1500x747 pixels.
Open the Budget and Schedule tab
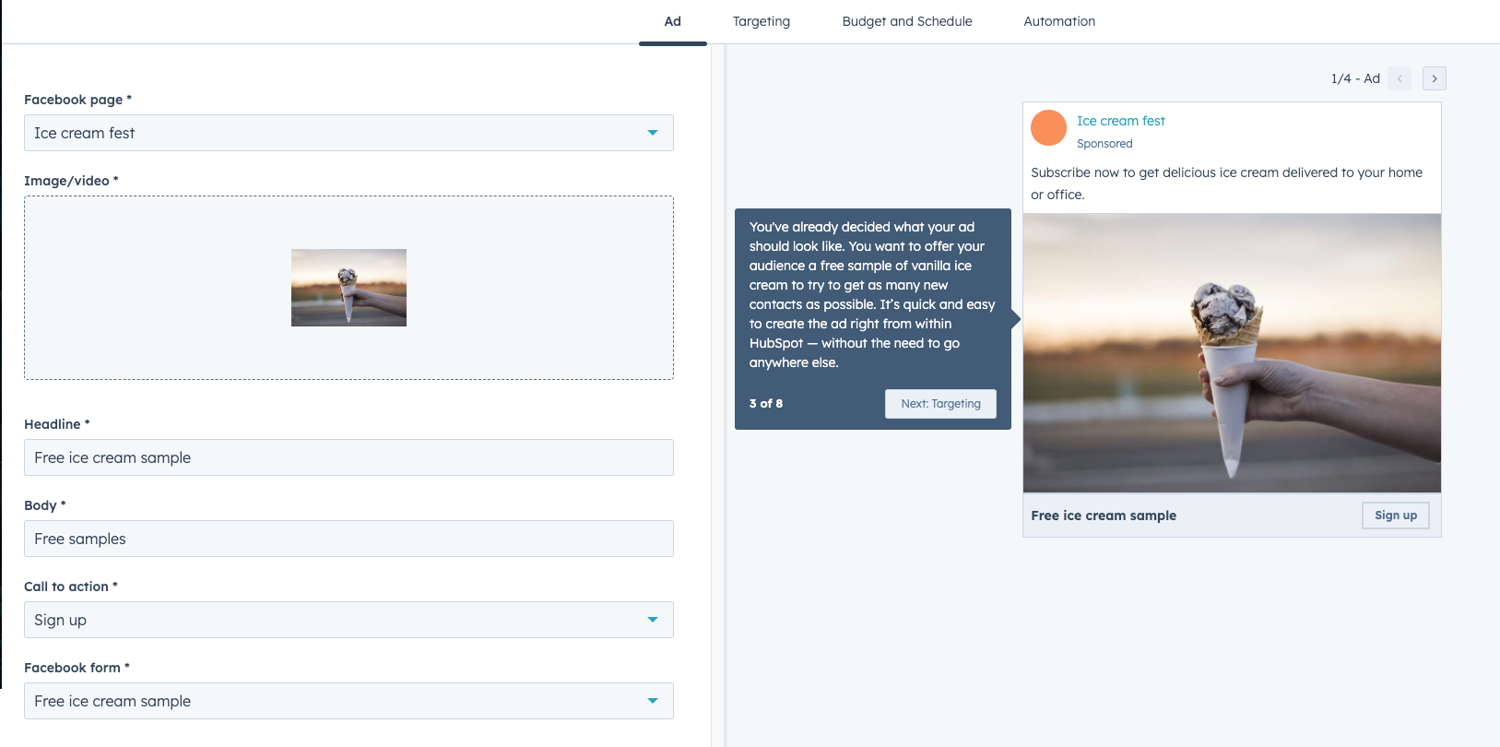[x=906, y=21]
